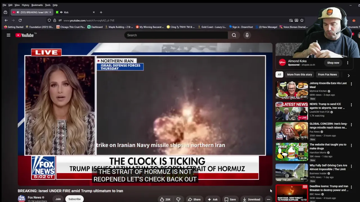Click the search magnifier button
The image size is (360, 202).
click(x=234, y=35)
